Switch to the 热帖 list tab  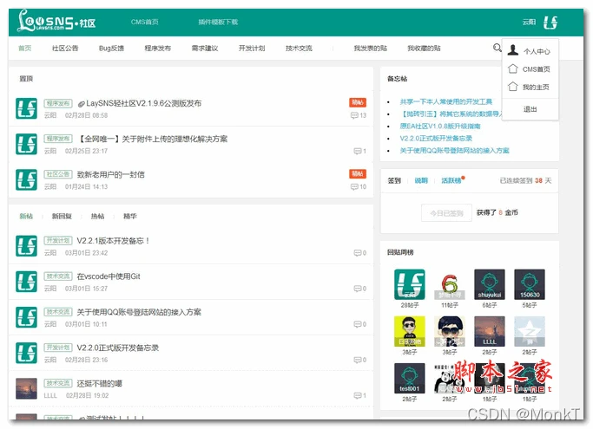[97, 216]
